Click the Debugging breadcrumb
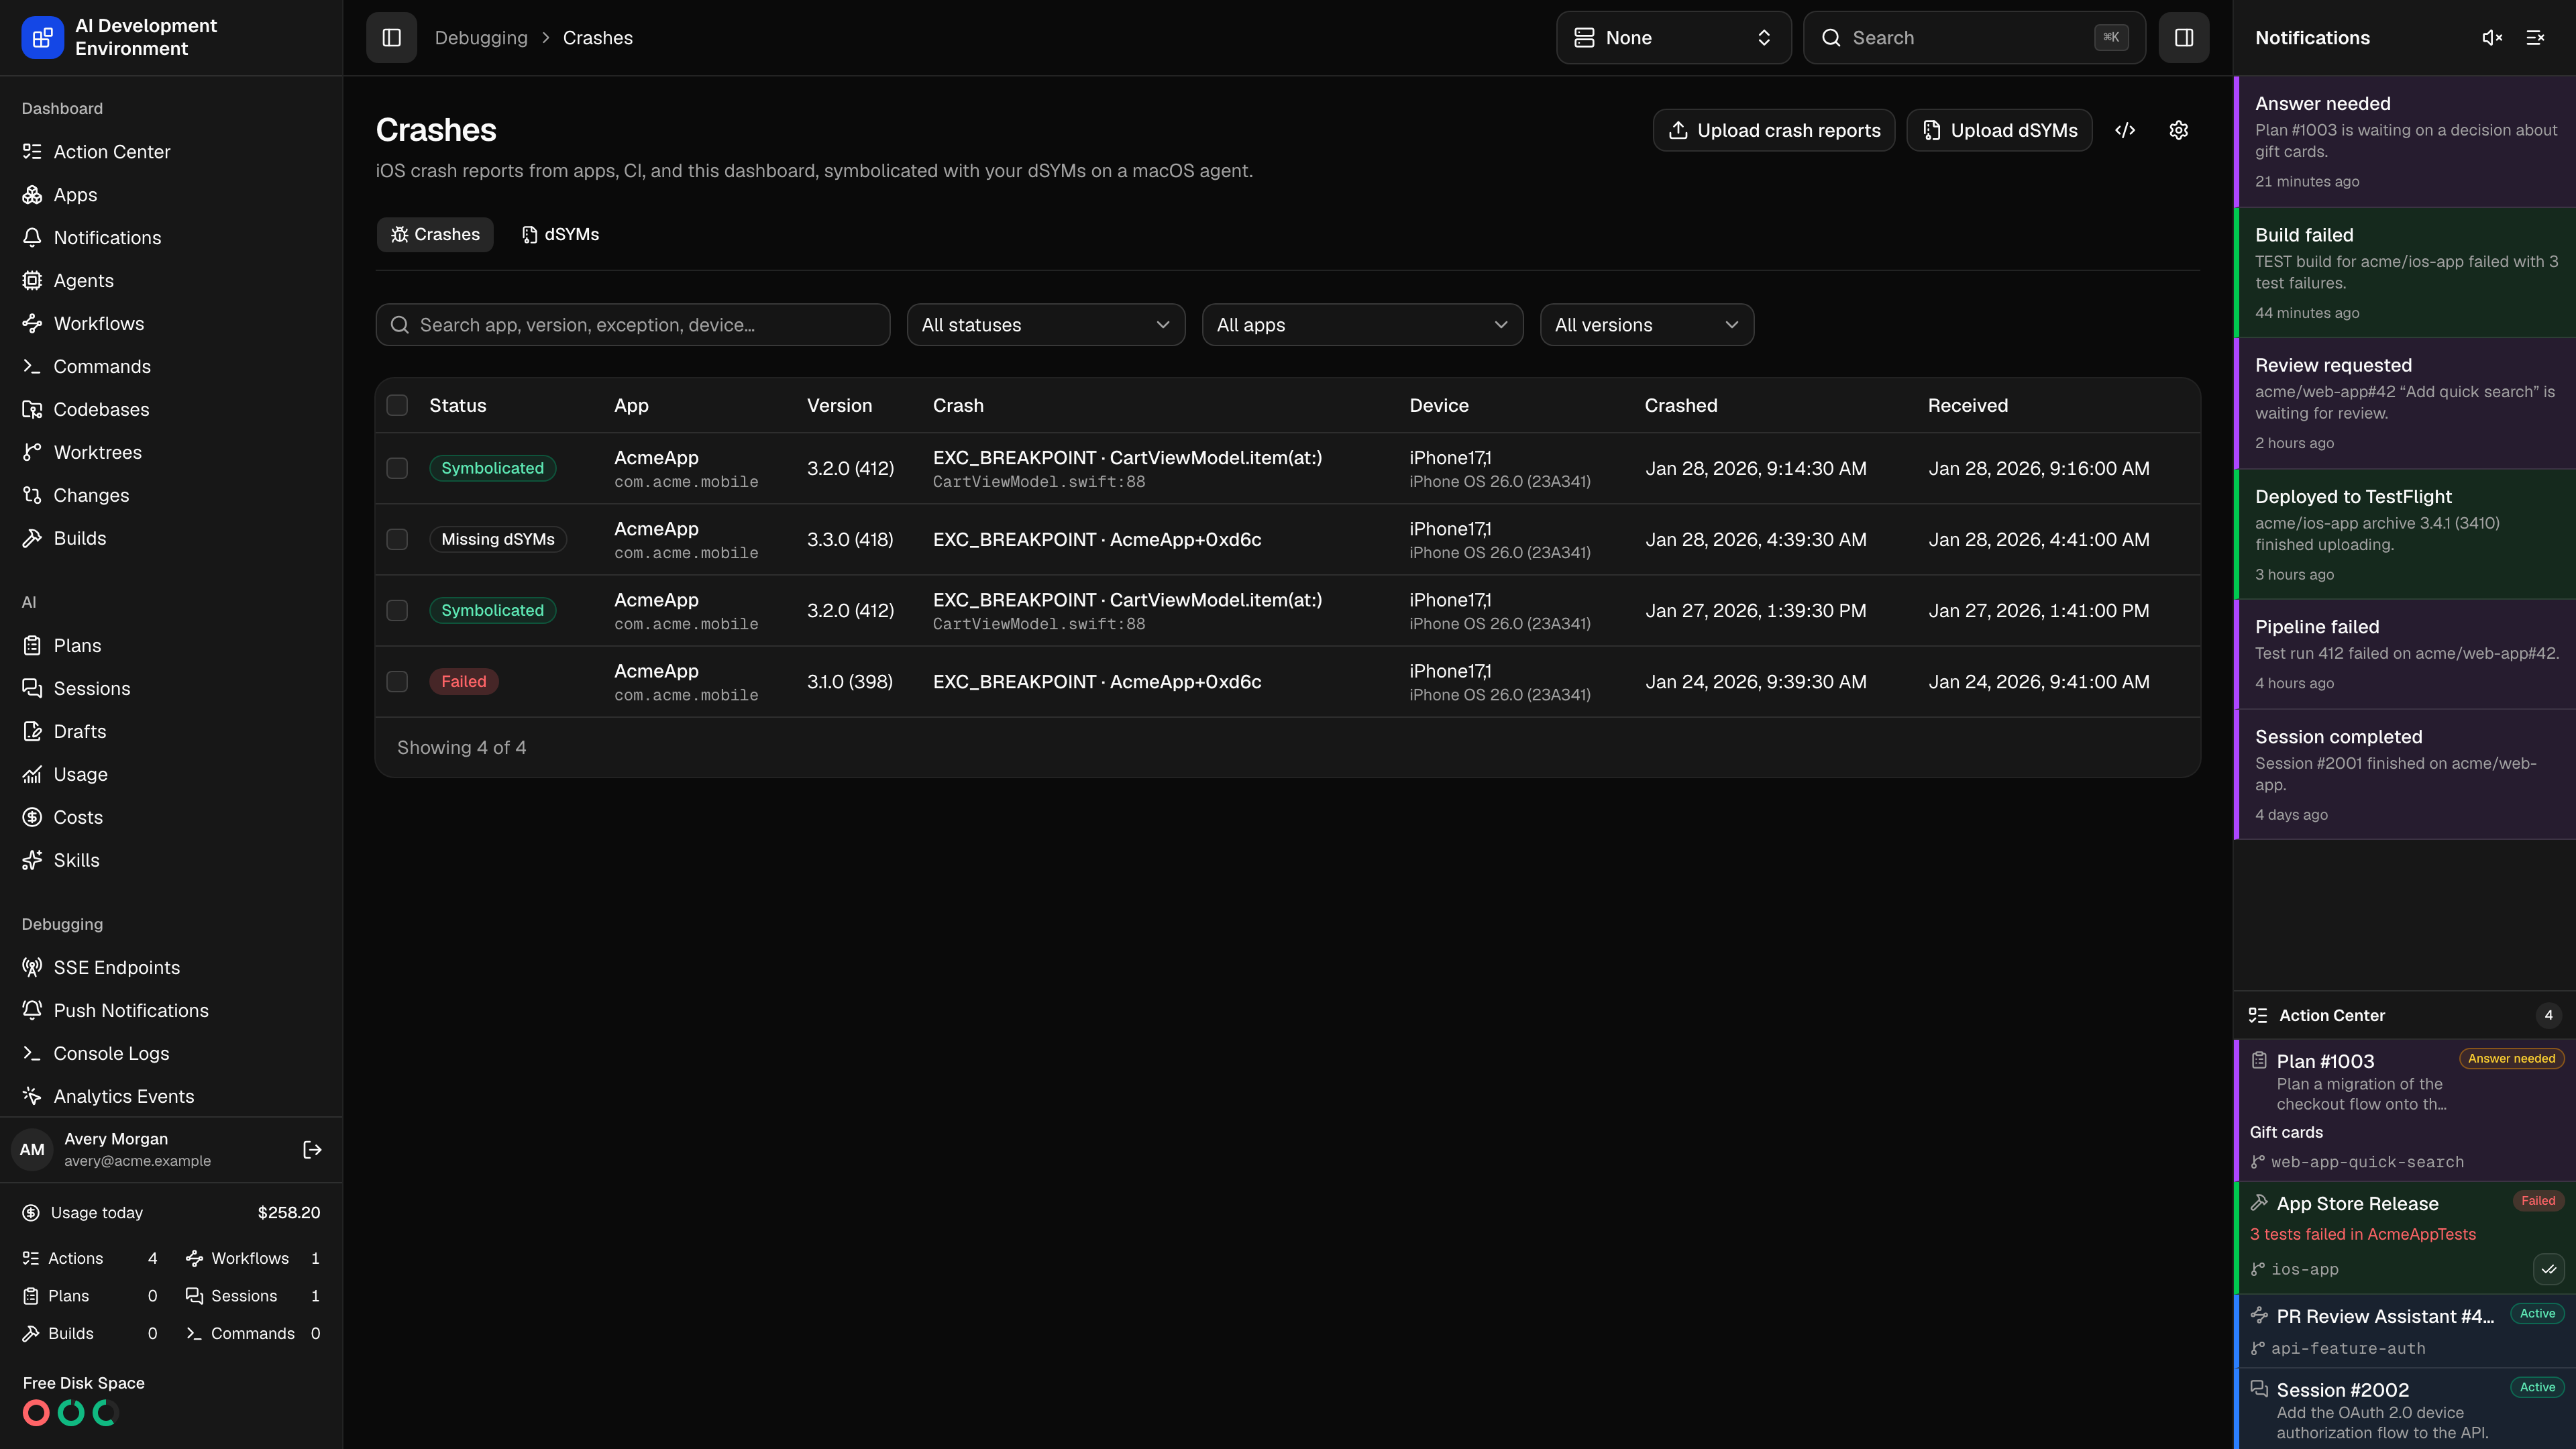 (481, 38)
